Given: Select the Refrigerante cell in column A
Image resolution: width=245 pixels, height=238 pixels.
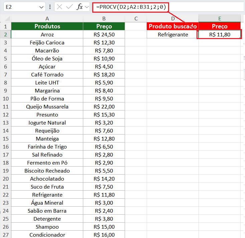Looking at the screenshot, I should [x=47, y=195].
